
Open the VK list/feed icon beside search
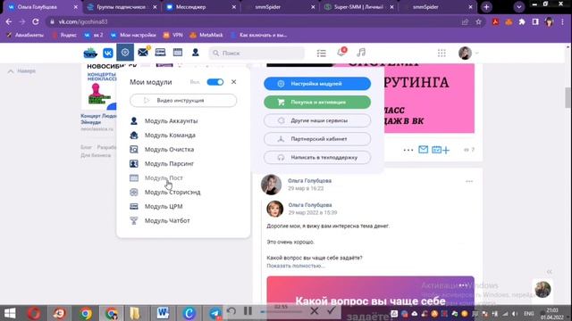pyautogui.click(x=322, y=53)
